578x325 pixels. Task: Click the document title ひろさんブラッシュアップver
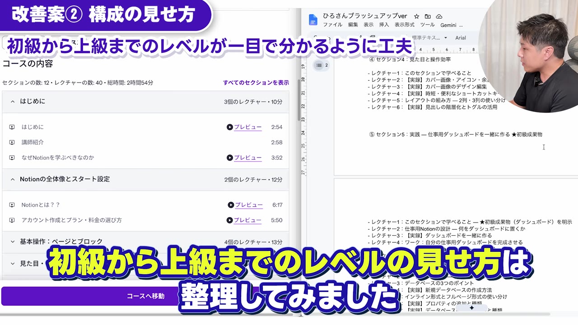[x=365, y=16]
